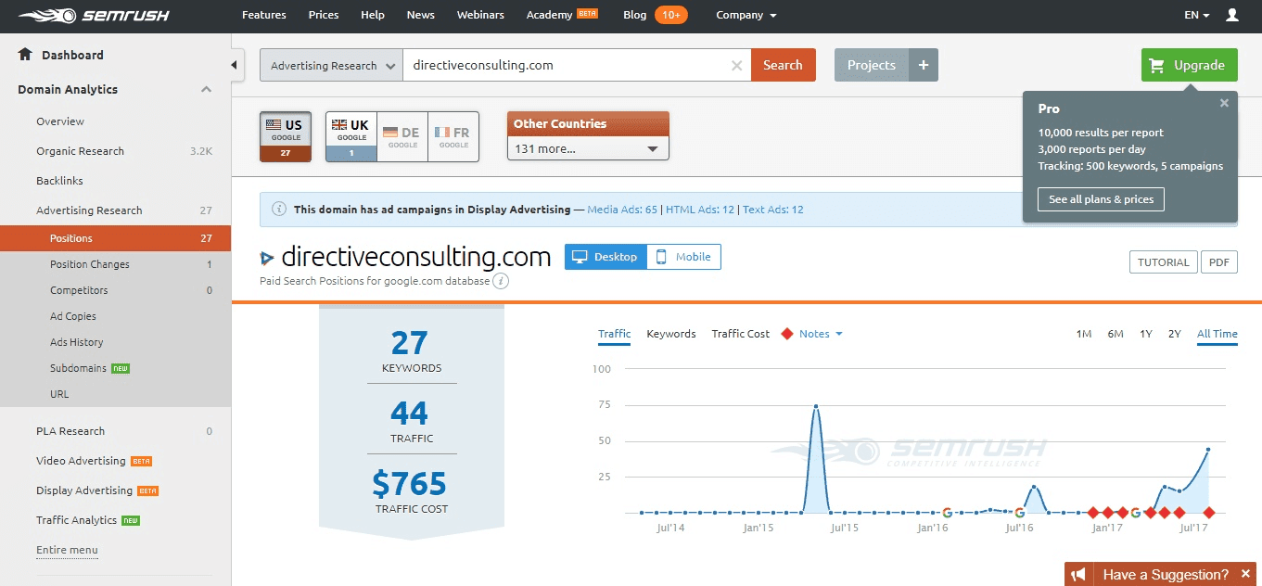Click the Entire menu link
Viewport: 1262px width, 586px height.
67,550
